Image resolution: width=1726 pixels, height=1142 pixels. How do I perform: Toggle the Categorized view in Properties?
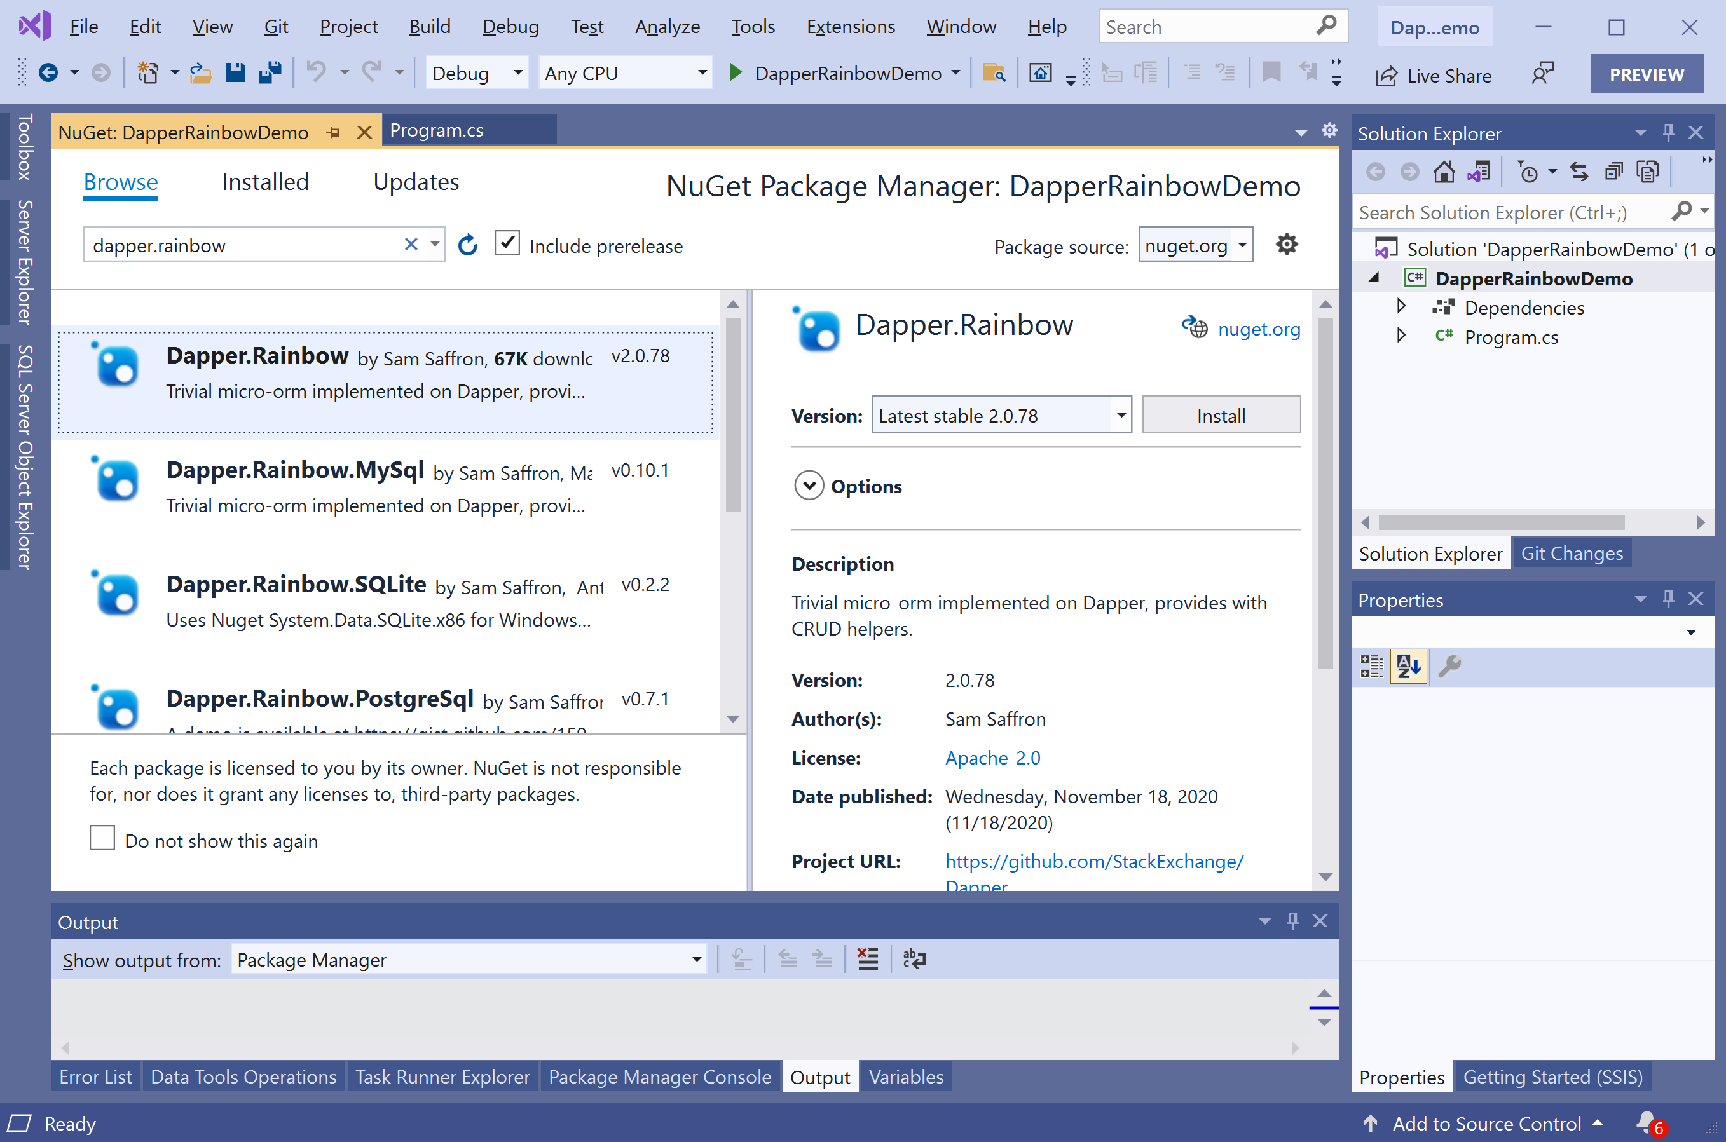pyautogui.click(x=1371, y=665)
